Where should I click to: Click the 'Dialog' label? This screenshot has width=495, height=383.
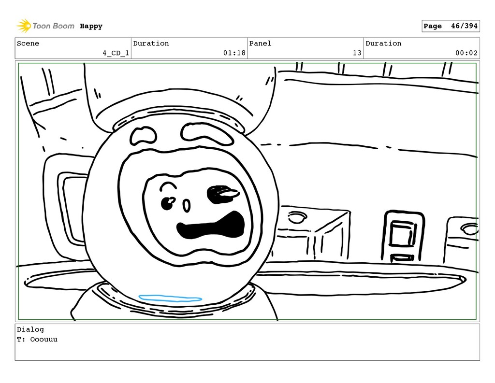point(30,329)
